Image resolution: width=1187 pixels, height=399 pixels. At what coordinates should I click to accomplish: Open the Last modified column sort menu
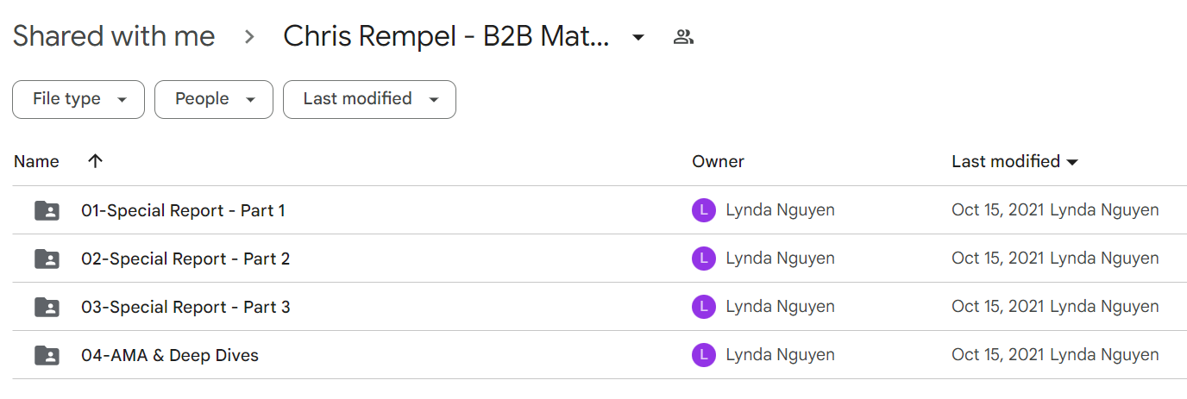(x=1014, y=161)
